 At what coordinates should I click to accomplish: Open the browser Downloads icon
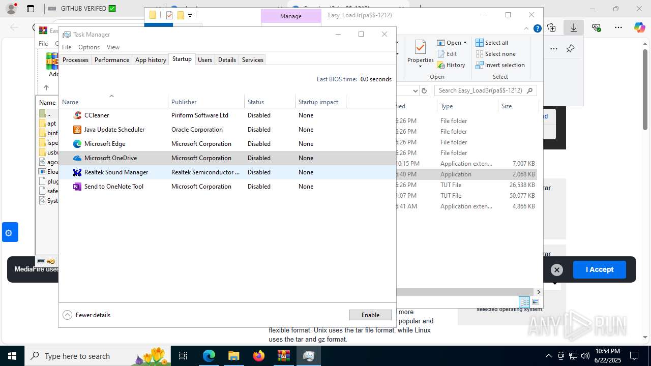(x=574, y=27)
